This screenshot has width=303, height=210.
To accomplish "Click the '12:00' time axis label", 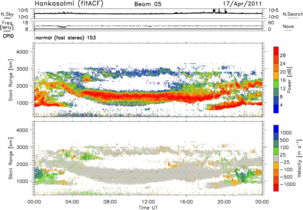I will coord(148,202).
